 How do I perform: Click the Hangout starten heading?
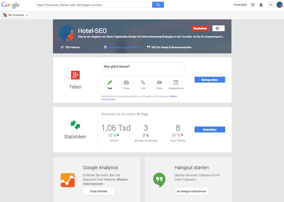click(192, 168)
